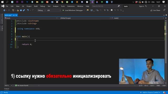This screenshot has width=168, height=94.
Task: Click the Live Share button
Action: (155, 10)
